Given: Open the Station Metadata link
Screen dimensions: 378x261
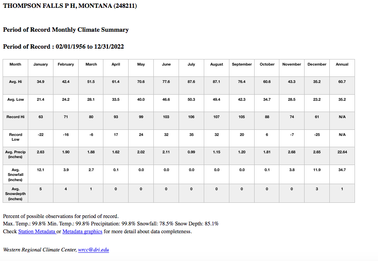Looking at the screenshot, I should click(37, 231).
